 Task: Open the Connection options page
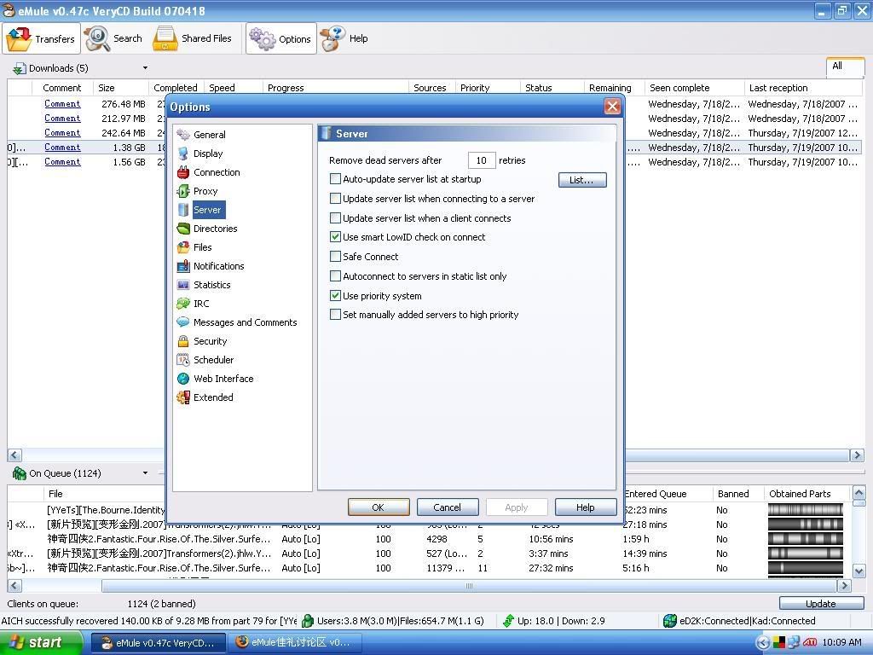pyautogui.click(x=217, y=172)
